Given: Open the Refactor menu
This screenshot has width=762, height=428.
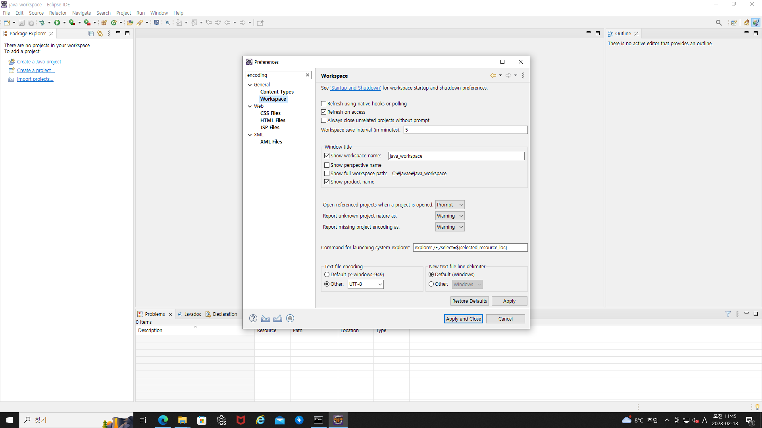Looking at the screenshot, I should tap(58, 13).
